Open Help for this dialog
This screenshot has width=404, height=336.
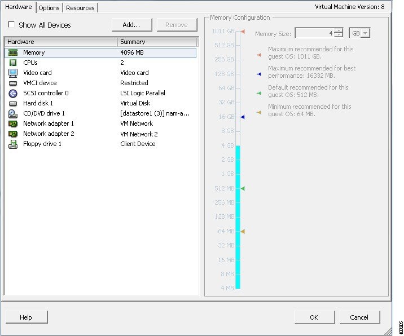pos(26,317)
